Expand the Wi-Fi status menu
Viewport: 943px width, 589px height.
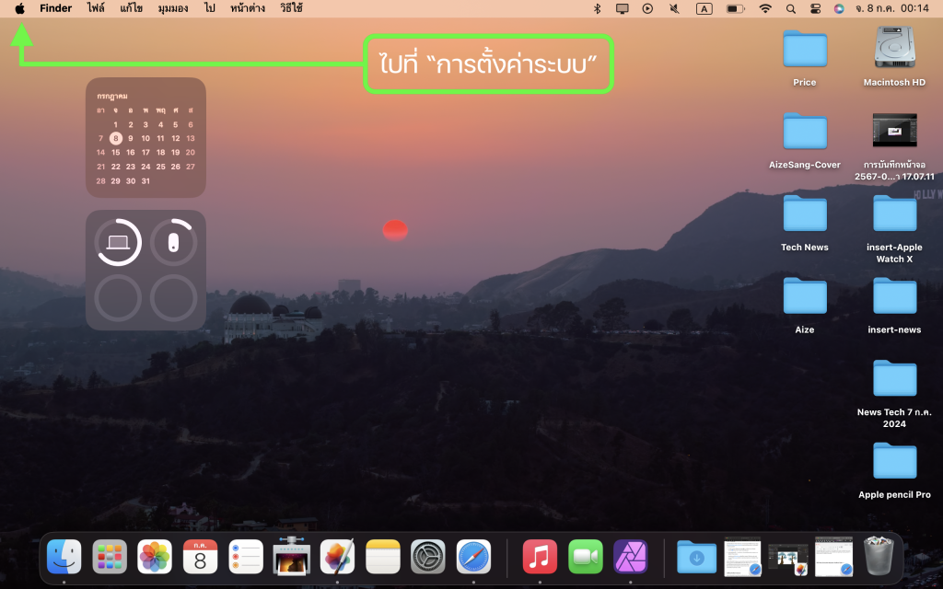pos(764,8)
